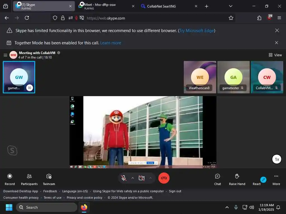Click the Sign out link
The height and width of the screenshot is (214, 286).
(175, 191)
